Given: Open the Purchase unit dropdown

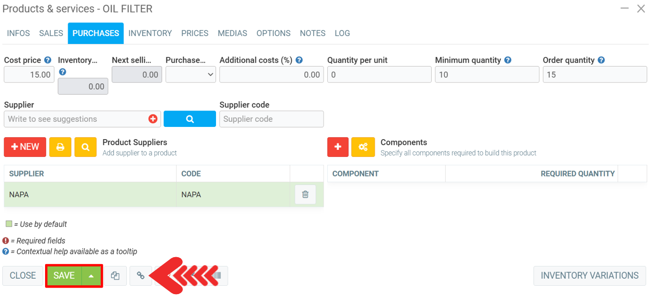Looking at the screenshot, I should pos(191,74).
